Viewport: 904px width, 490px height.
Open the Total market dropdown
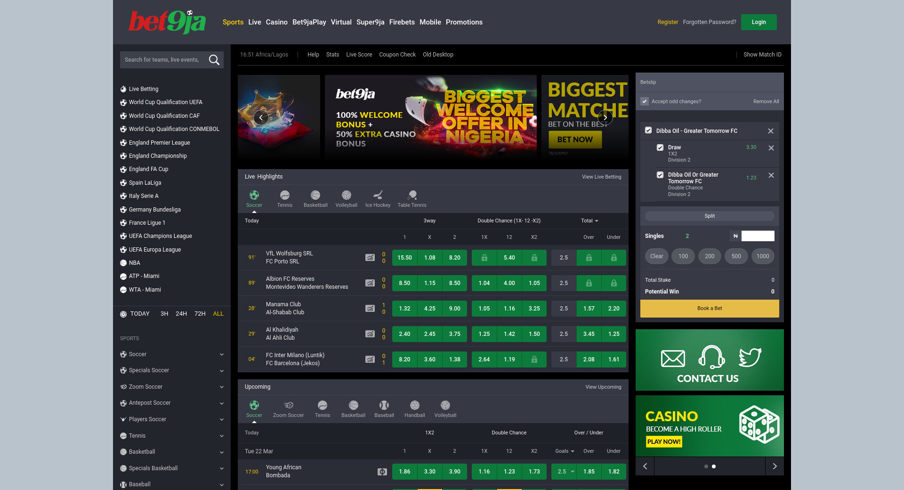(589, 220)
